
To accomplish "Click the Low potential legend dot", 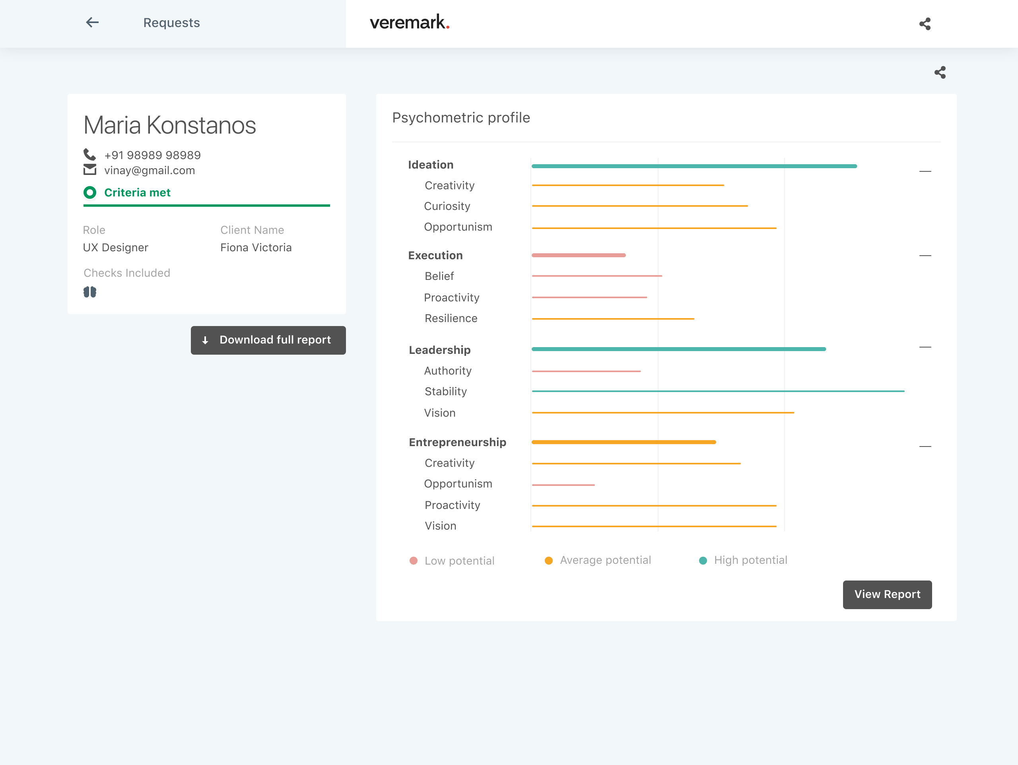I will pyautogui.click(x=413, y=561).
